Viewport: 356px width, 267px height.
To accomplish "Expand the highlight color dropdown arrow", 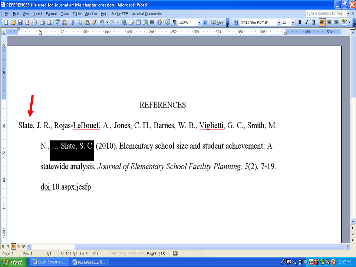I will (350, 22).
